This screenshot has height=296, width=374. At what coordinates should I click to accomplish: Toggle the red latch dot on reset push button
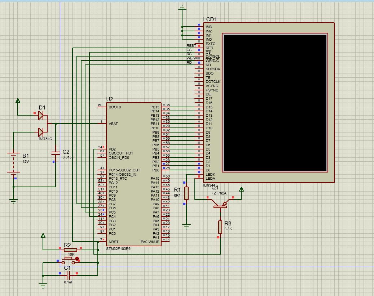(77, 259)
